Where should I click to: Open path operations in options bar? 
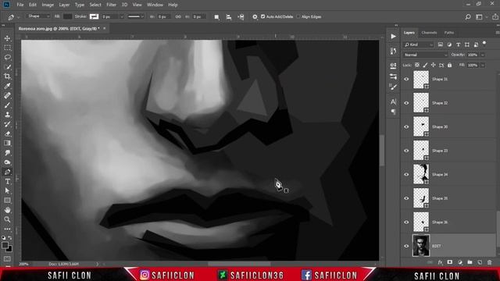point(216,17)
